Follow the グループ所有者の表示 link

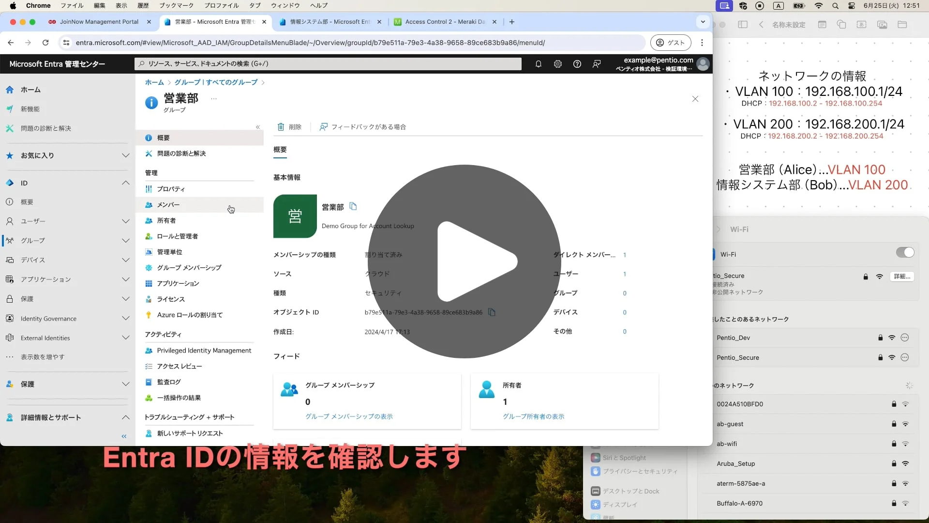click(x=533, y=416)
